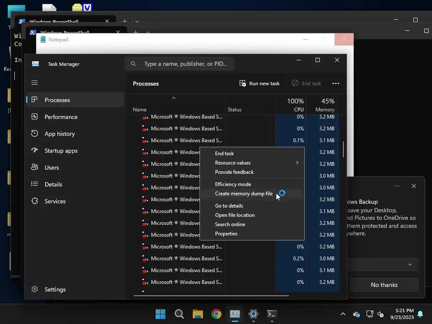Viewport: 432px width, 324px height.
Task: Select Create memory dump file
Action: [x=252, y=194]
